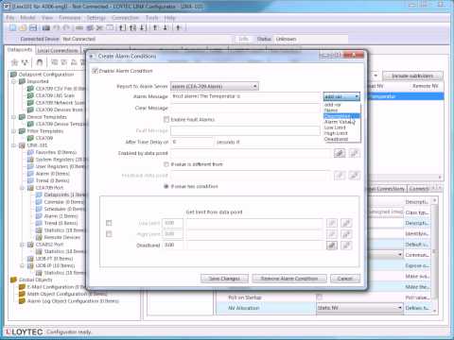
Task: Toggle Enable Alarm Condition checkbox
Action: click(95, 71)
